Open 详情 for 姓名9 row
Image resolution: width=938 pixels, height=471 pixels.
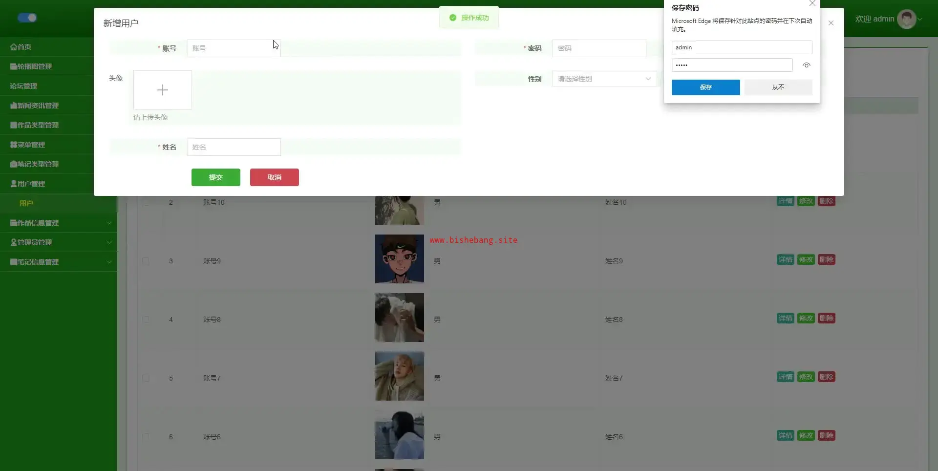(786, 259)
